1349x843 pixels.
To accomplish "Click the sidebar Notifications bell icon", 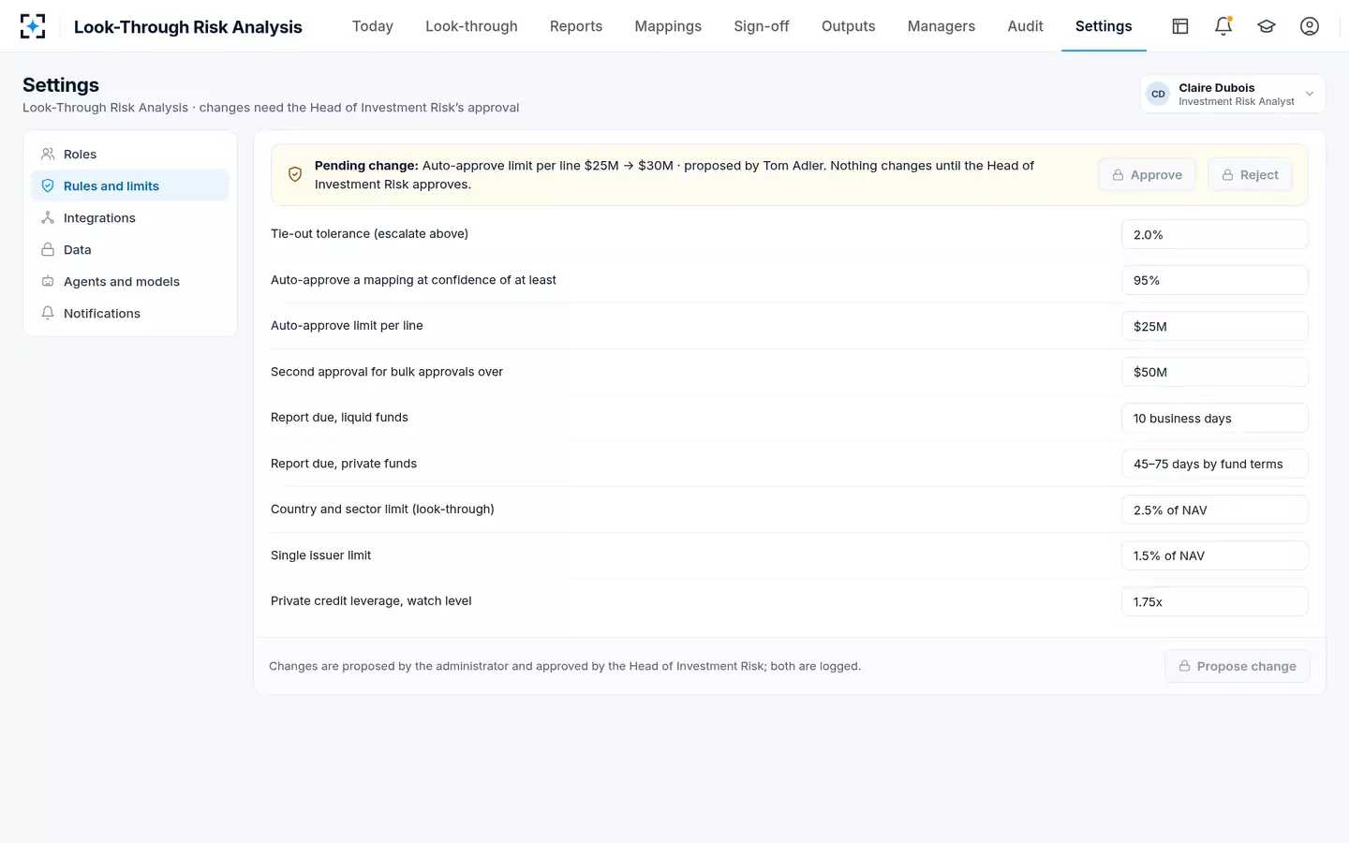I will [48, 313].
